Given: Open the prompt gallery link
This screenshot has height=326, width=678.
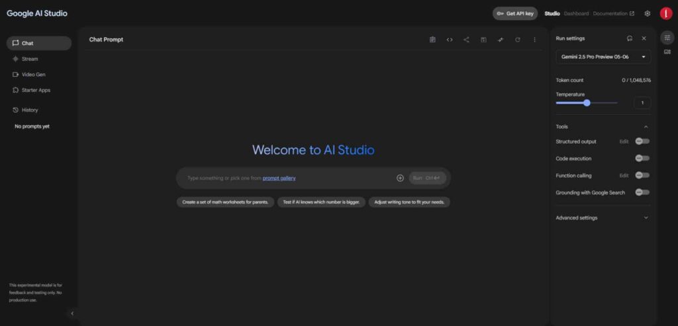Looking at the screenshot, I should pyautogui.click(x=279, y=178).
